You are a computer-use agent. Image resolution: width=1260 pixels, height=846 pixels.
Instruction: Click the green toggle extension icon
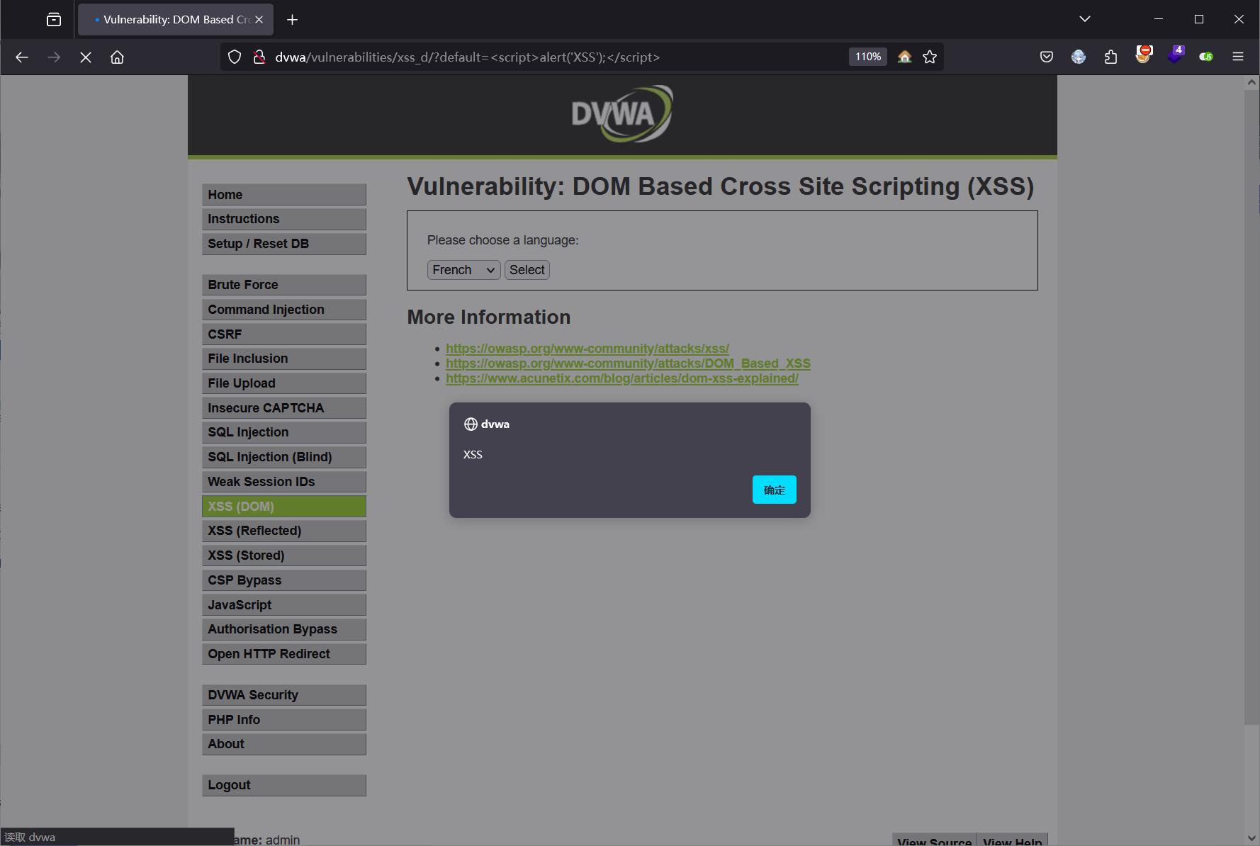pyautogui.click(x=1206, y=57)
